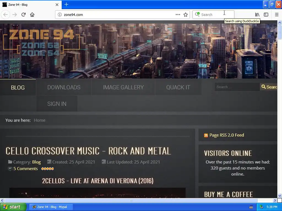Open the Page RSS 2.0 Feed link
The height and width of the screenshot is (211, 282).
click(227, 135)
